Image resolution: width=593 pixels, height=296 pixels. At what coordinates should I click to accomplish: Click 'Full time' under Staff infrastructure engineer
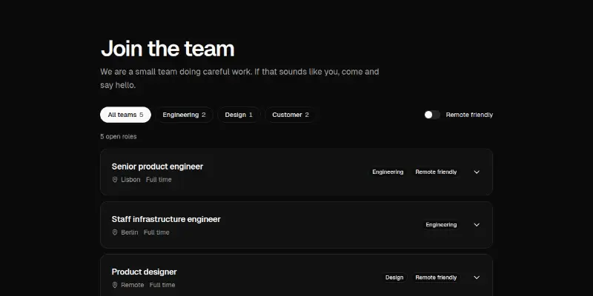click(x=156, y=232)
